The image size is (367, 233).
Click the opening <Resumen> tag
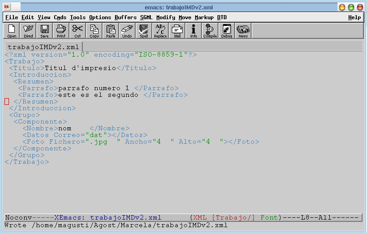click(x=34, y=82)
